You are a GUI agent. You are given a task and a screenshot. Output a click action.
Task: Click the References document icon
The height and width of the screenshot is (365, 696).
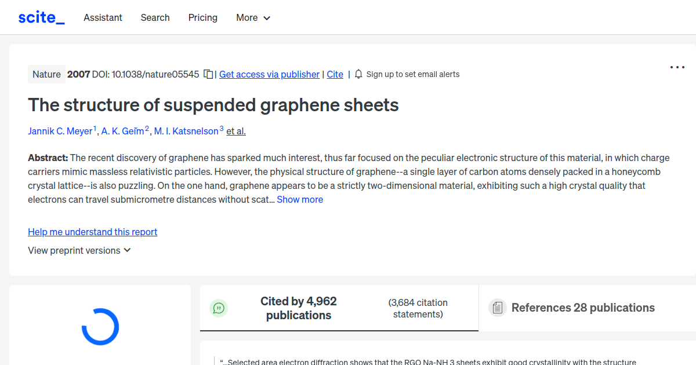pos(498,308)
